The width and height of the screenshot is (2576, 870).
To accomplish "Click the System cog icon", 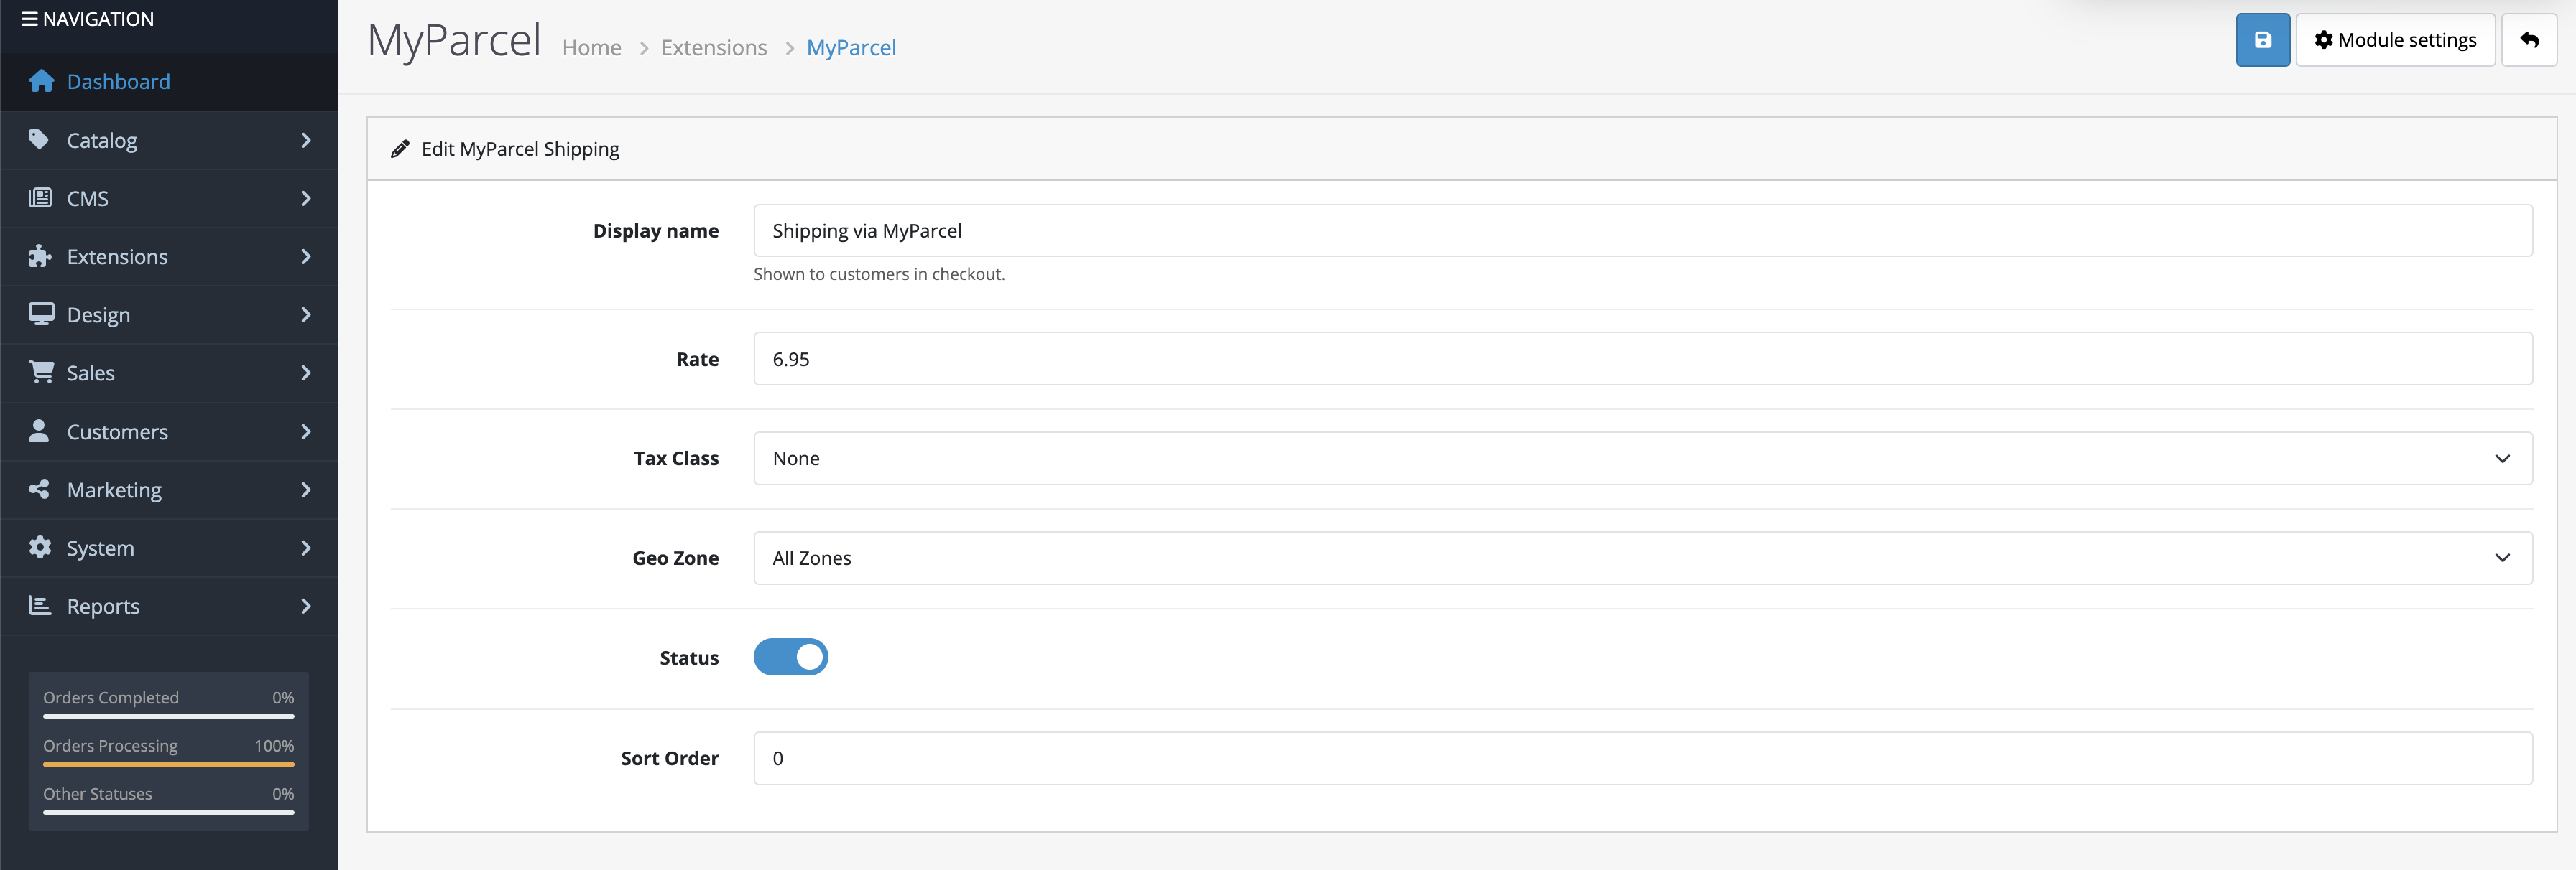I will click(40, 546).
